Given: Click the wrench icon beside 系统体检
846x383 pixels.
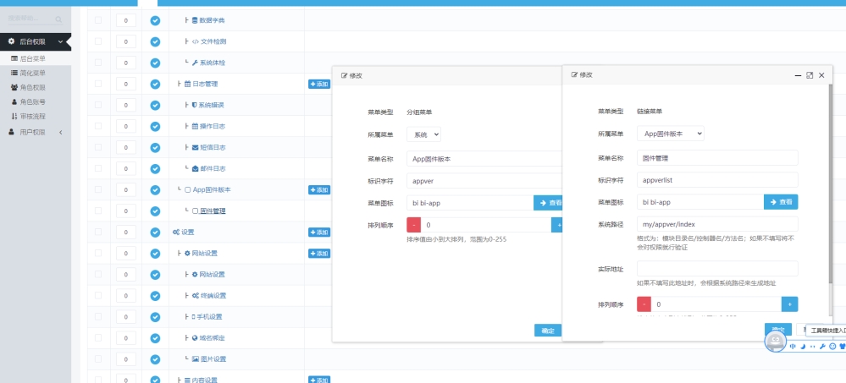Looking at the screenshot, I should [x=196, y=63].
